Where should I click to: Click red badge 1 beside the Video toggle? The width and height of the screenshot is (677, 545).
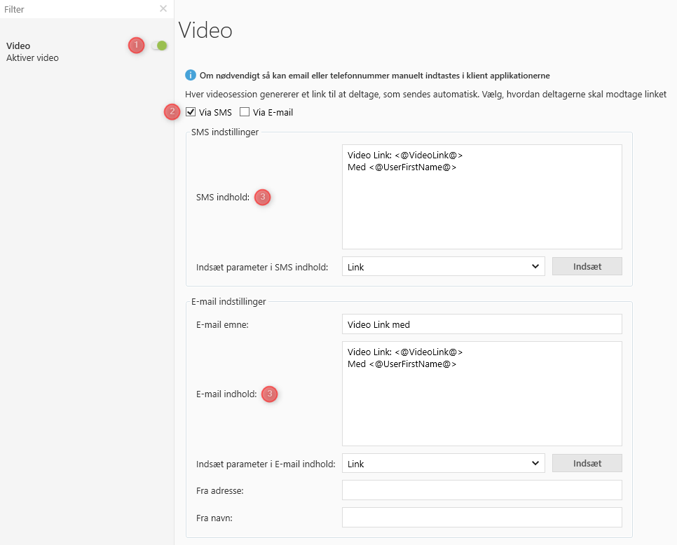click(x=136, y=46)
